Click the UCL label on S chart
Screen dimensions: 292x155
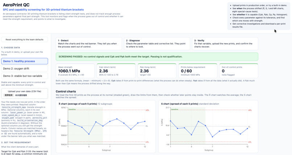pos(250,110)
